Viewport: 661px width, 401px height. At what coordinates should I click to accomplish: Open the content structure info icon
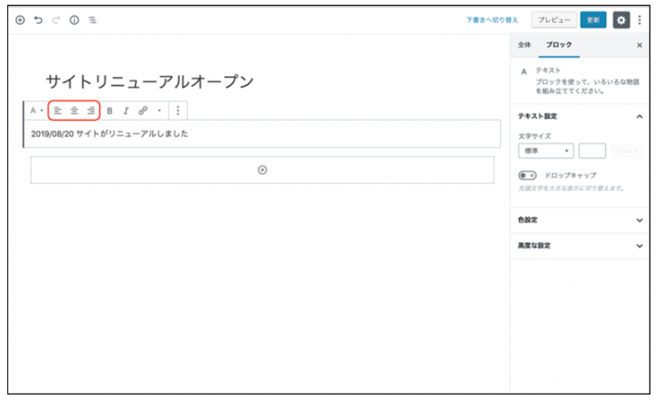coord(74,20)
